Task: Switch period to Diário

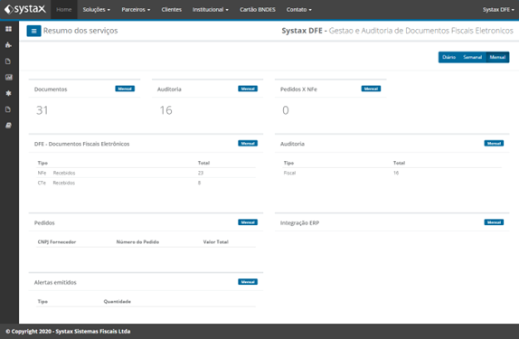Action: click(x=448, y=57)
